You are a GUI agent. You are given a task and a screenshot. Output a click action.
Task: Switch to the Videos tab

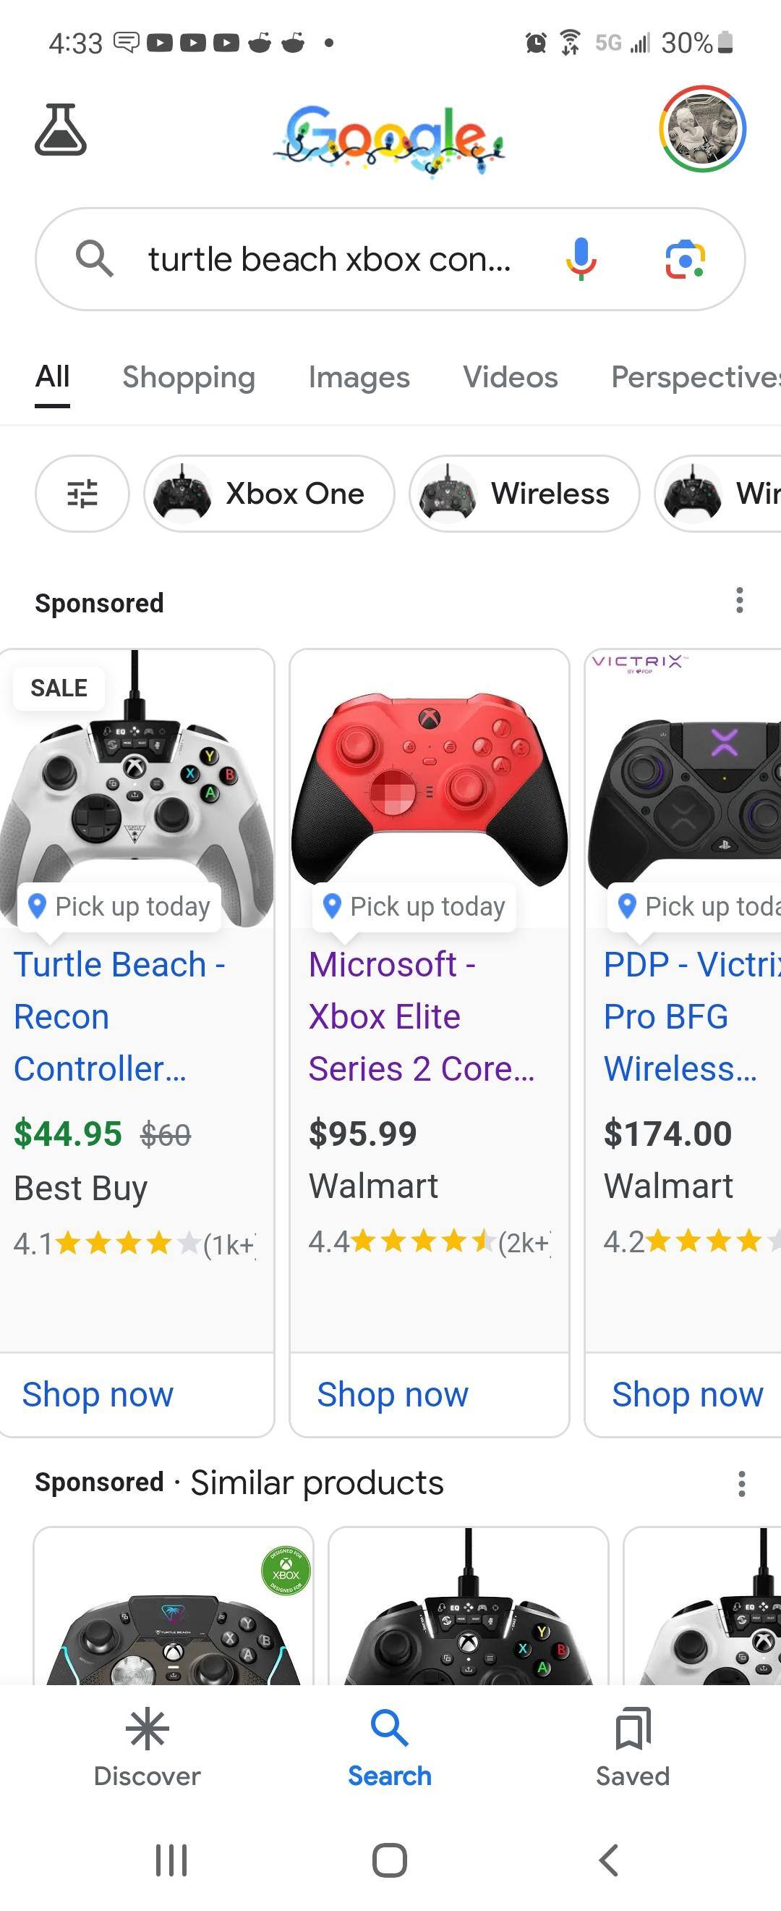coord(510,377)
